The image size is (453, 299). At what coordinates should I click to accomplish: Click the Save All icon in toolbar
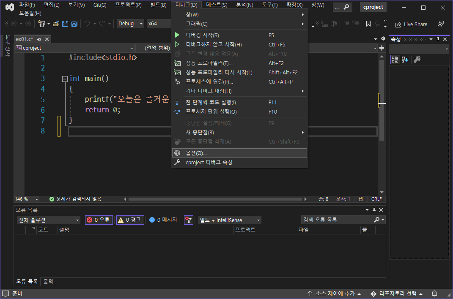(x=74, y=24)
